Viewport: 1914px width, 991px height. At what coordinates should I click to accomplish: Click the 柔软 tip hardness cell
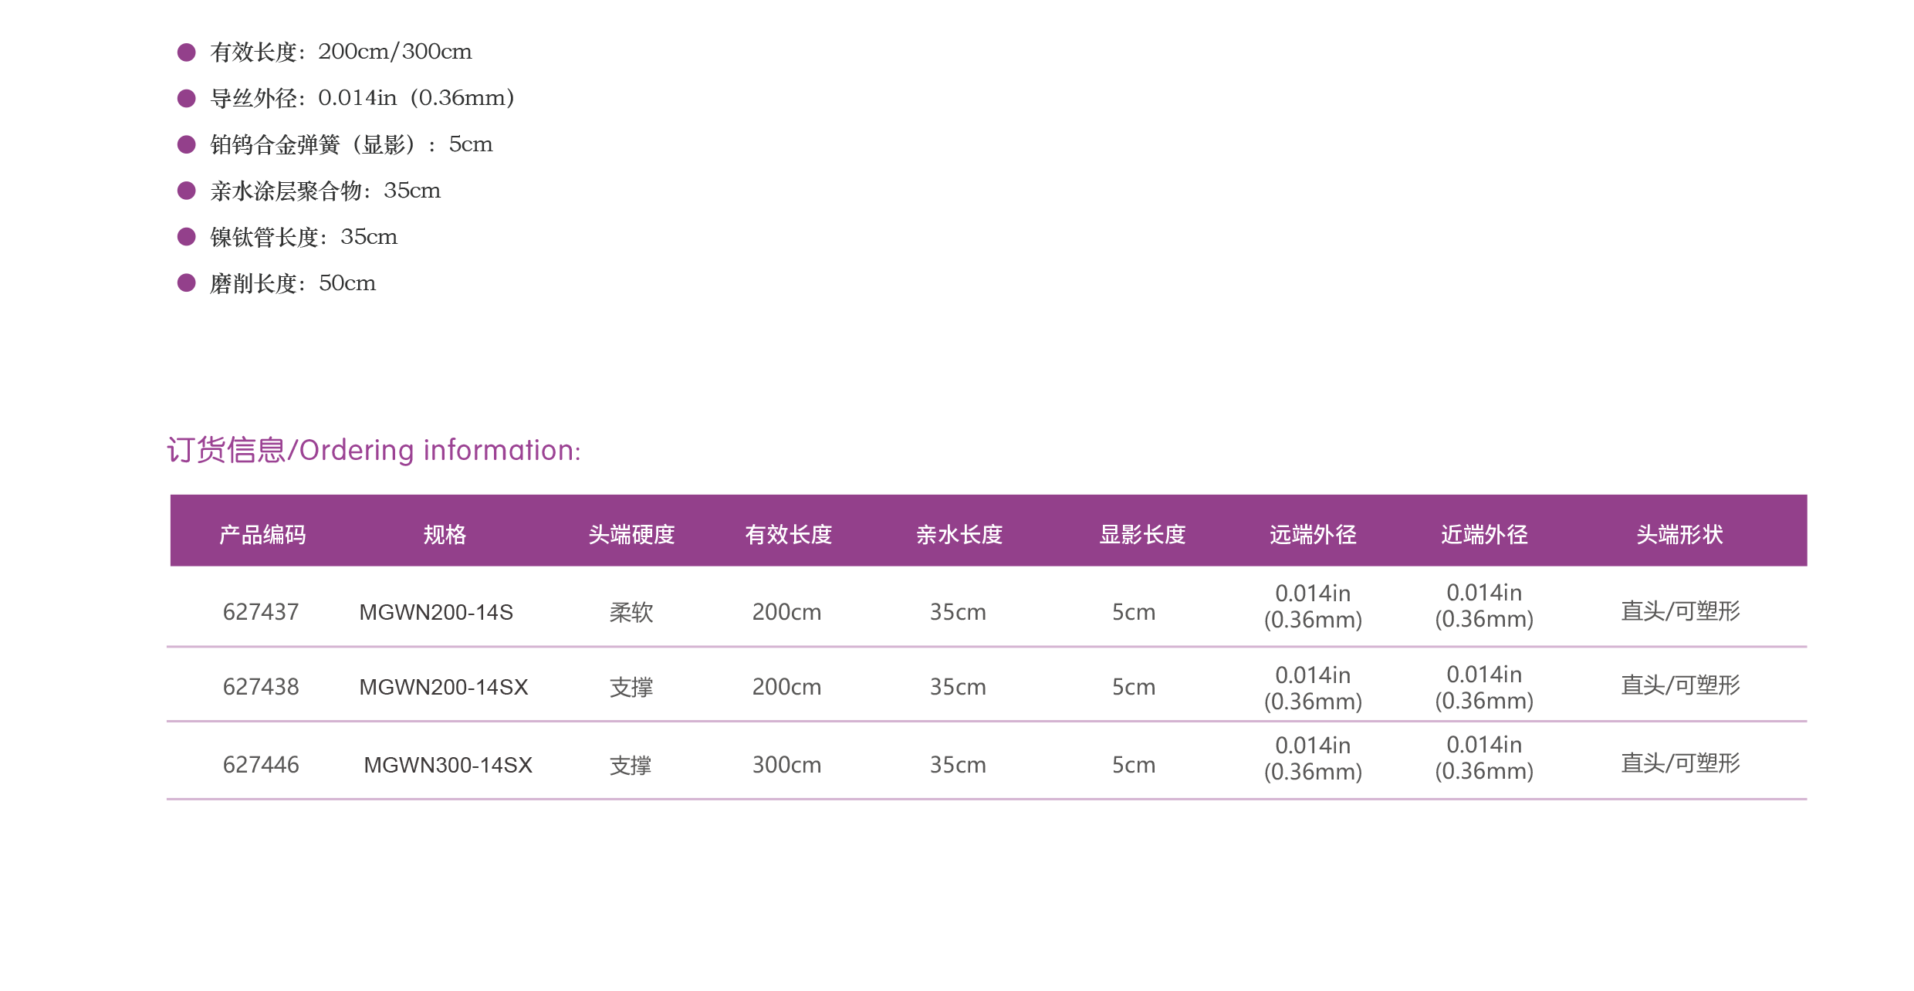pyautogui.click(x=631, y=613)
